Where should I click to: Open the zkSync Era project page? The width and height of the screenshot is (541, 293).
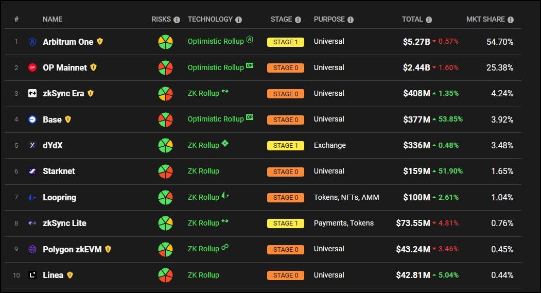63,93
